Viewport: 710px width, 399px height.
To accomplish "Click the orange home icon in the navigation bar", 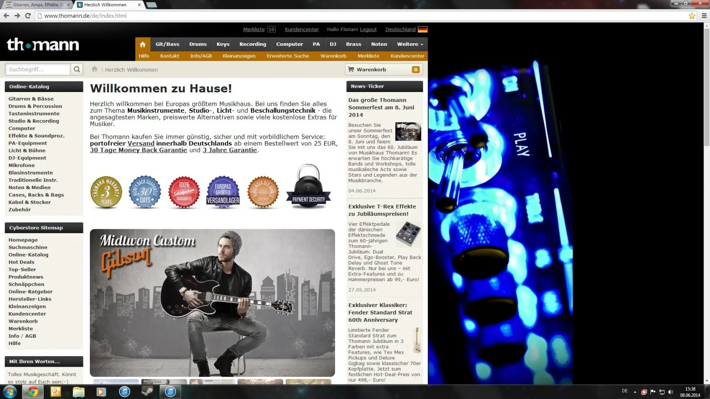I will tap(143, 44).
